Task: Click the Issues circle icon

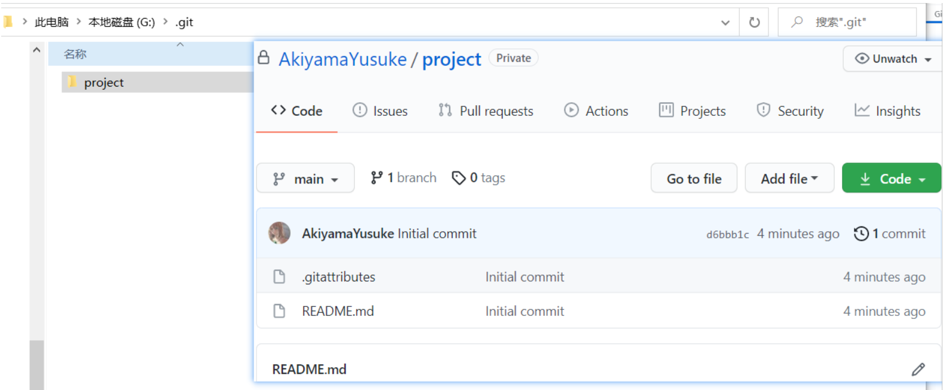Action: [x=359, y=110]
